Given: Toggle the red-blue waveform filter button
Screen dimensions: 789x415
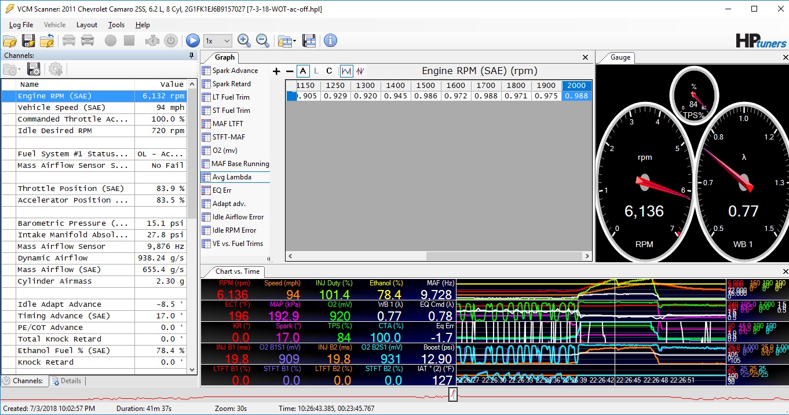Looking at the screenshot, I should tap(360, 71).
